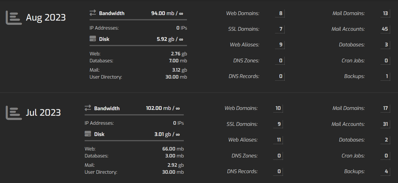Open Jul 2023 Backups count 4

(386, 171)
